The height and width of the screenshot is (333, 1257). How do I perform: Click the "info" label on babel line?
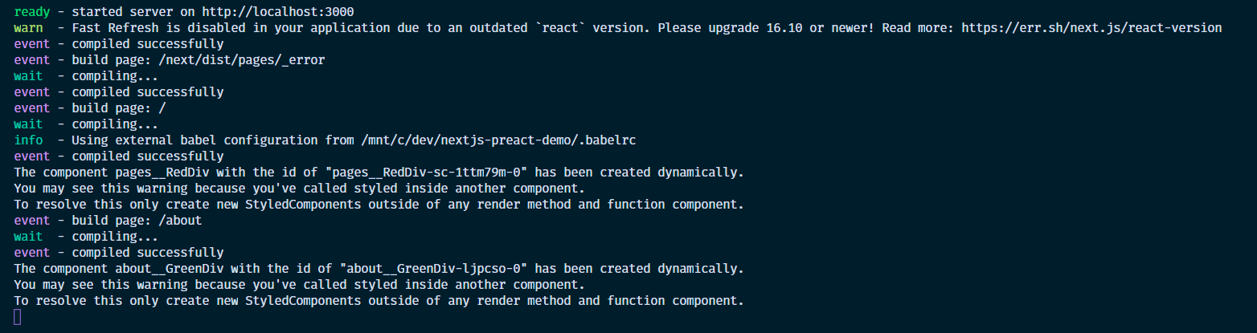click(28, 140)
